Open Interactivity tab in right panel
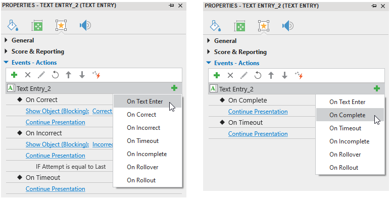391x199 pixels. coord(264,26)
